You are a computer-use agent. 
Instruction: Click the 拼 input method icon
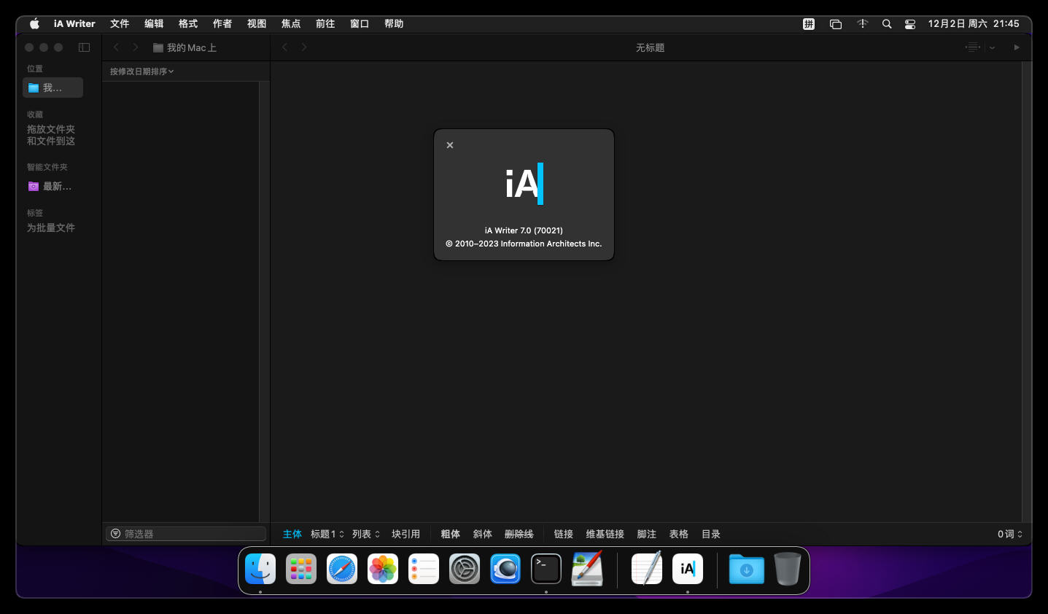pyautogui.click(x=809, y=23)
